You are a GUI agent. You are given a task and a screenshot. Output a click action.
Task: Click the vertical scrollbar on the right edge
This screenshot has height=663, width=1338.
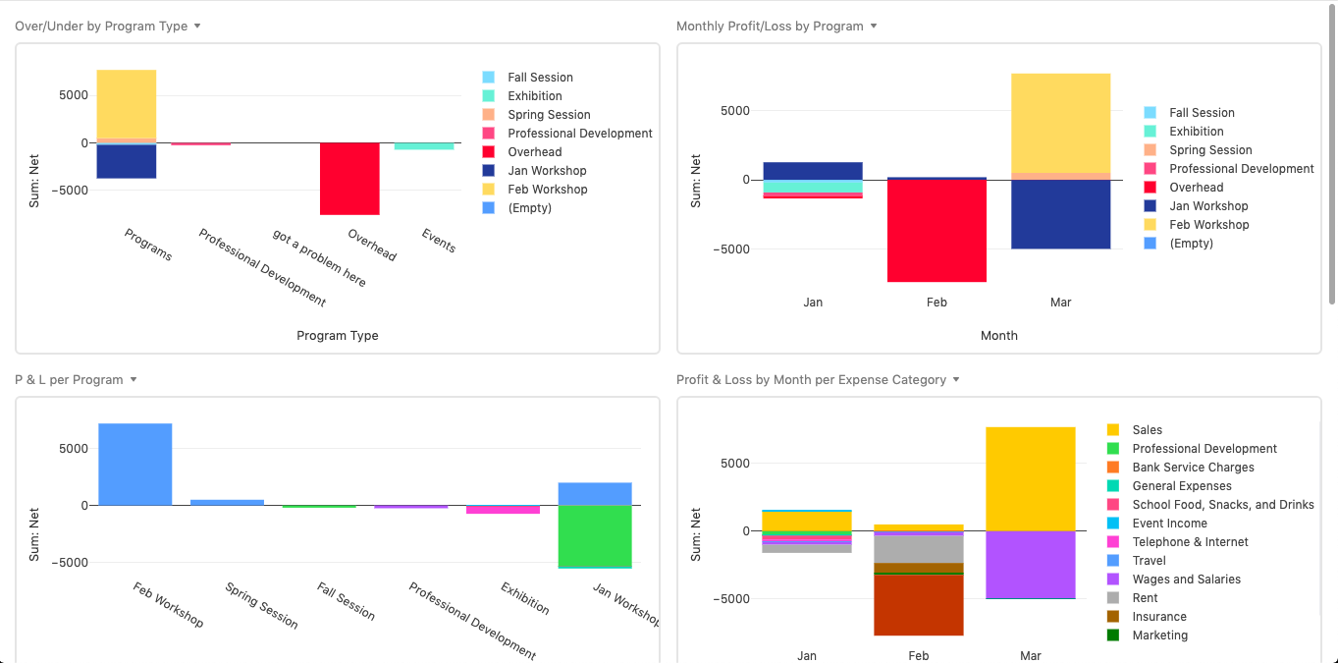(x=1331, y=157)
